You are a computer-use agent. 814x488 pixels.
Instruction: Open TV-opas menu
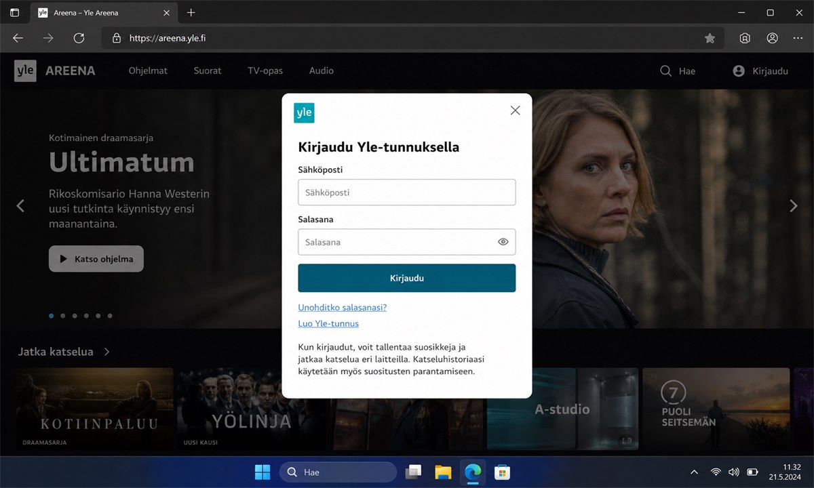point(265,70)
